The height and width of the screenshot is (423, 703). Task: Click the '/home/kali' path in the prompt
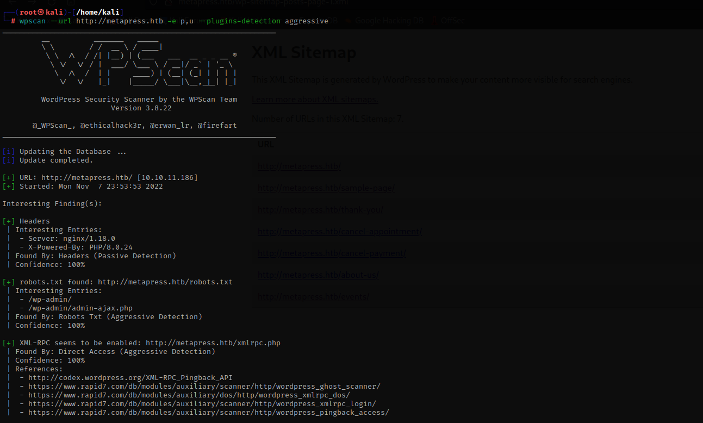click(x=98, y=13)
